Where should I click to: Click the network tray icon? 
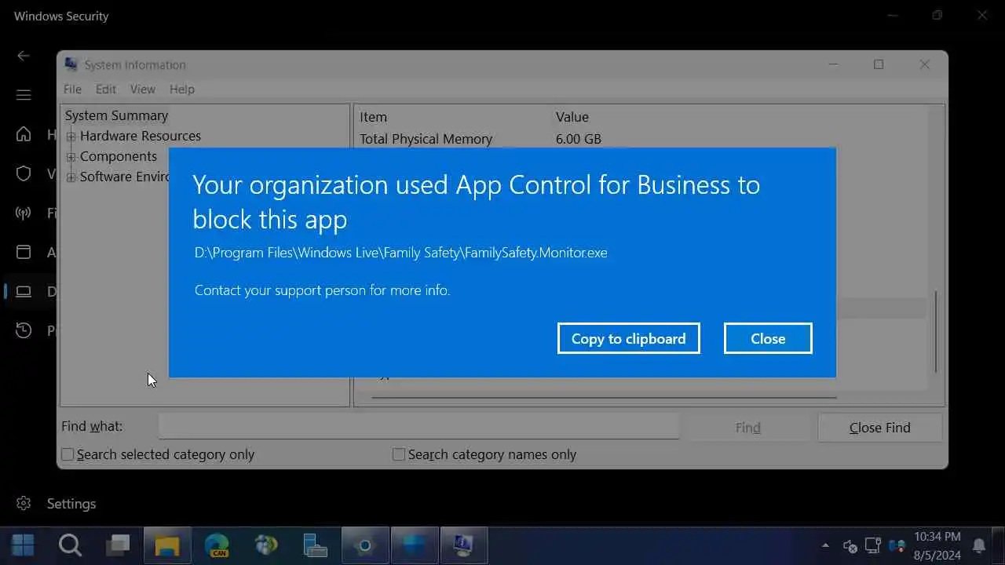(x=872, y=545)
